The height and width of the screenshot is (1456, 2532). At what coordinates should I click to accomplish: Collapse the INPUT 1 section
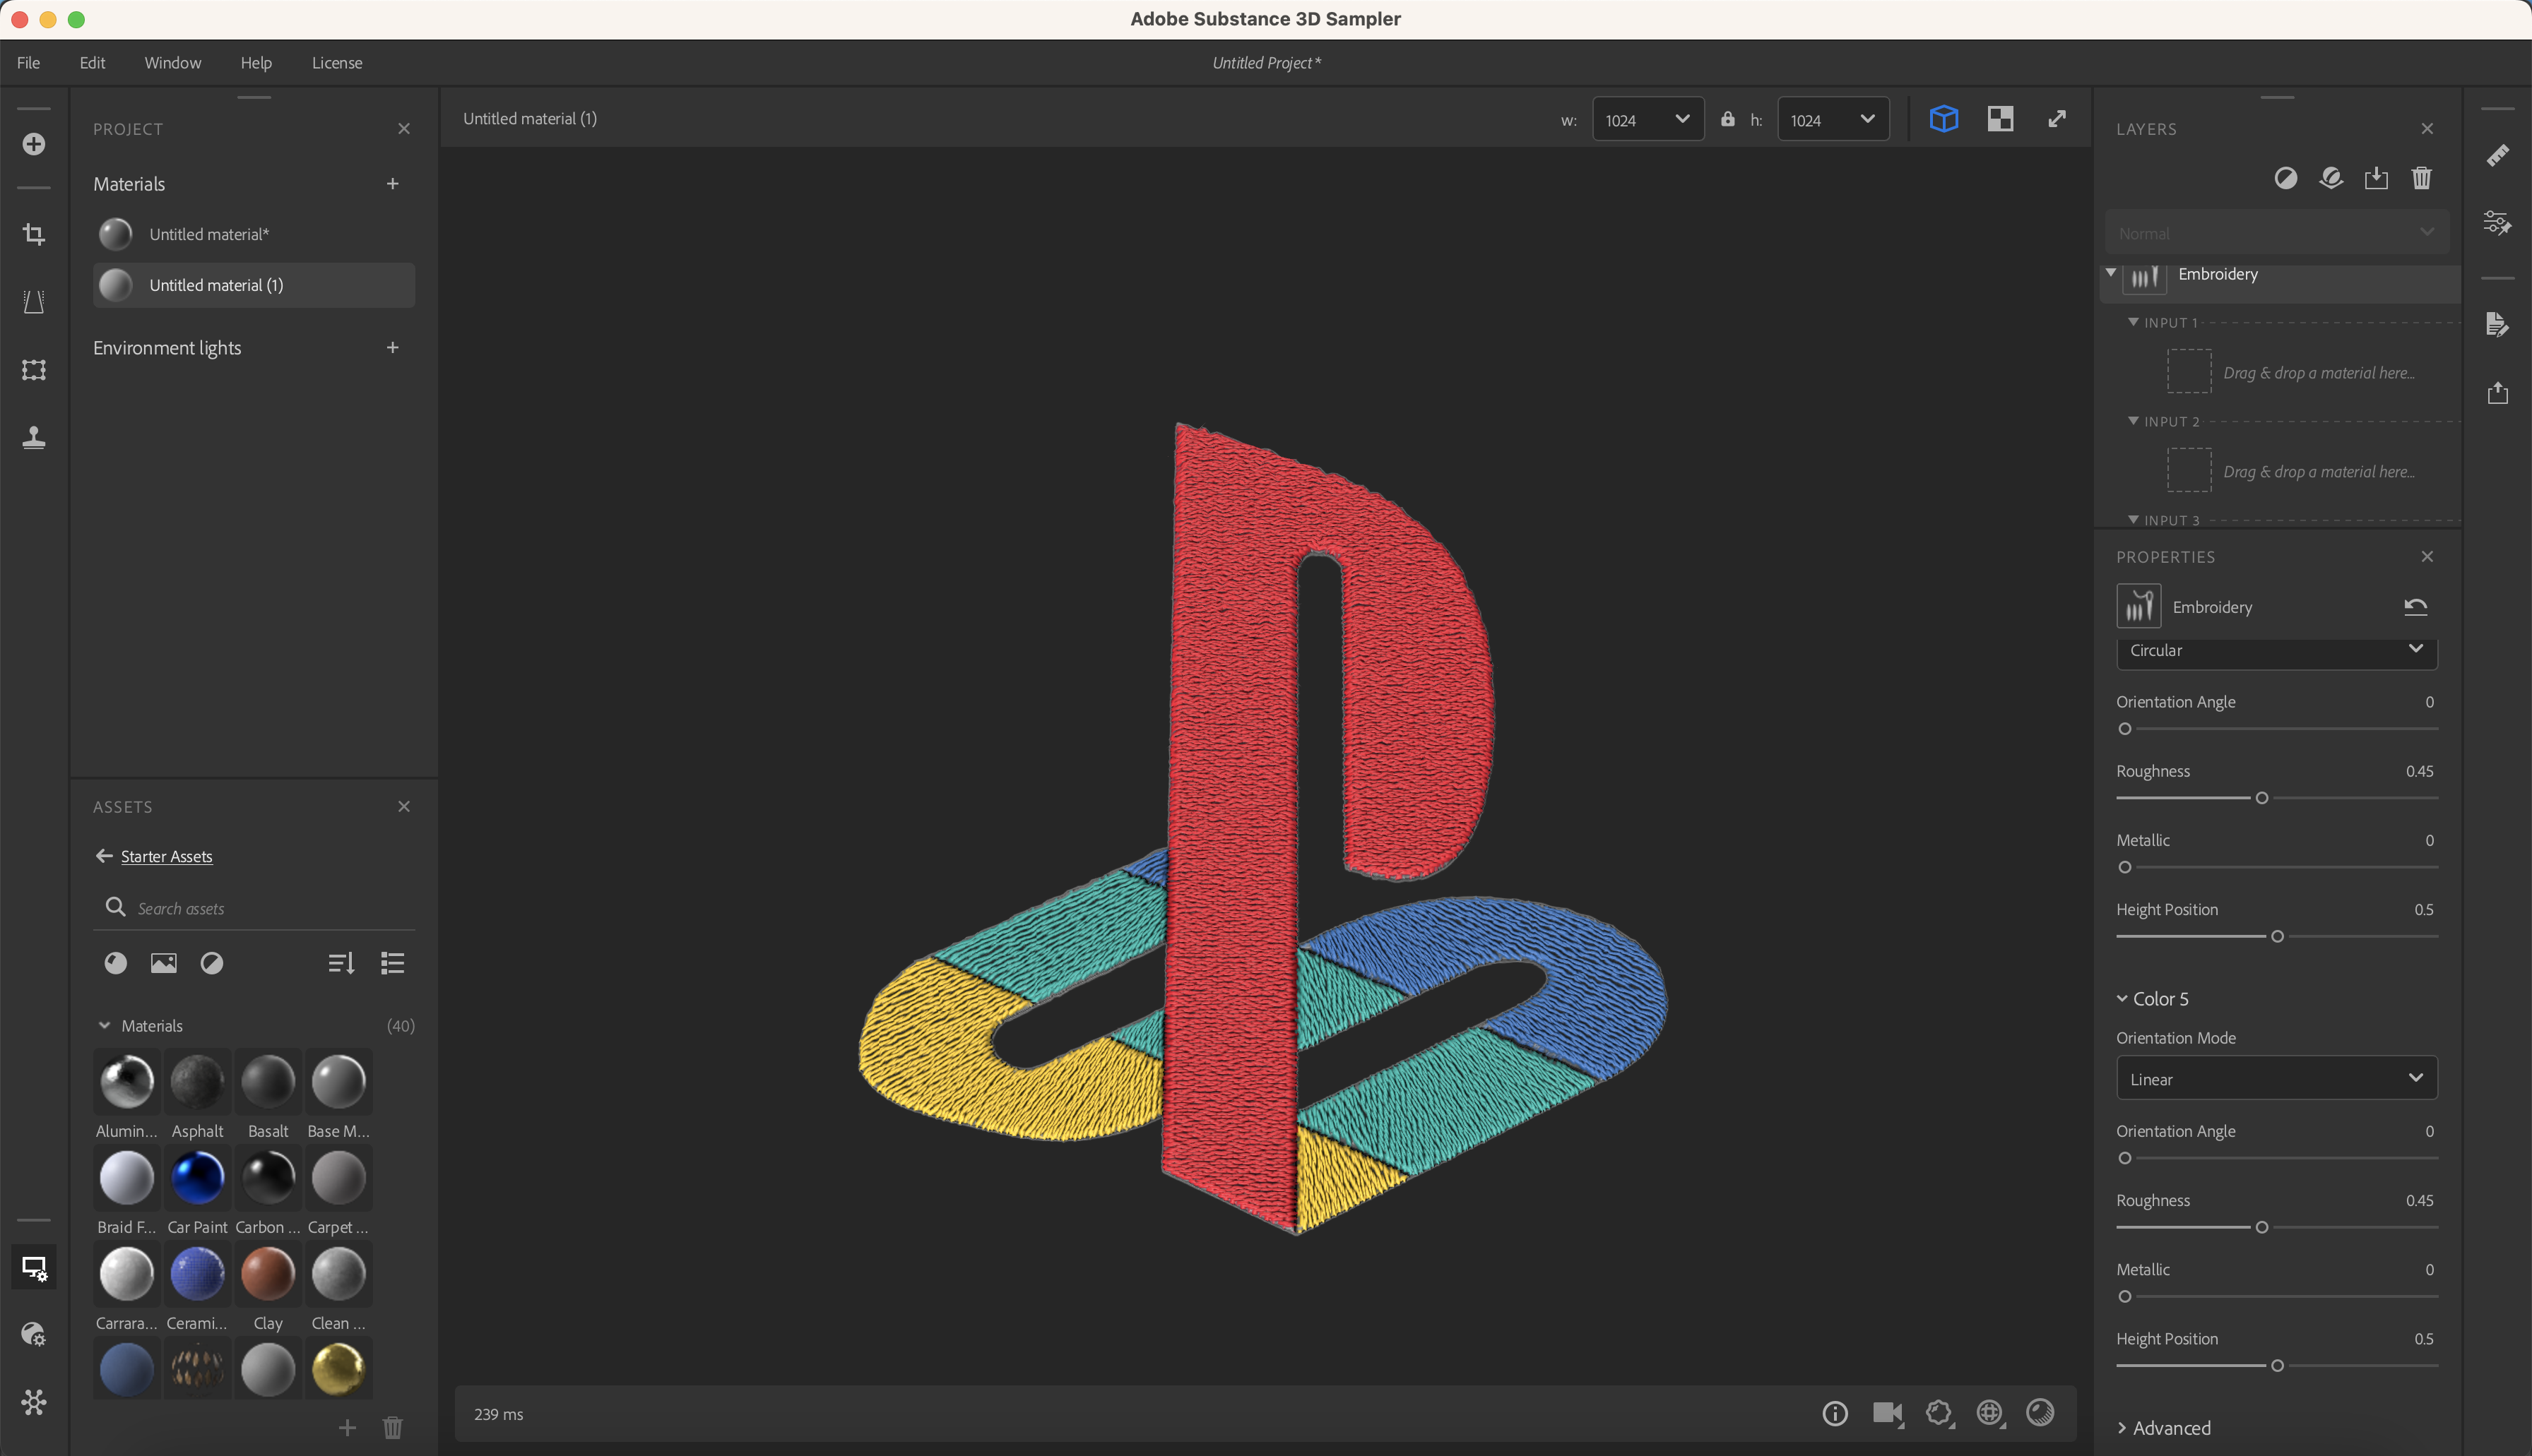tap(2133, 322)
